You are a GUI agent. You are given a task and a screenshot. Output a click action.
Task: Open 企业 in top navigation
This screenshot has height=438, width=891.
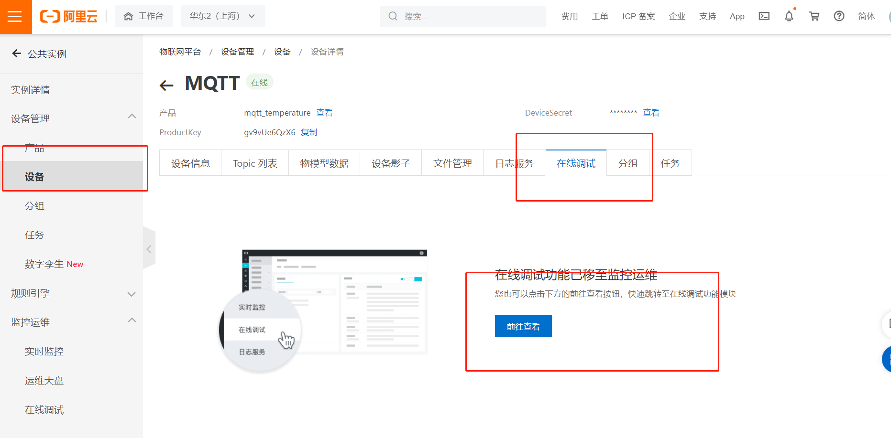677,16
